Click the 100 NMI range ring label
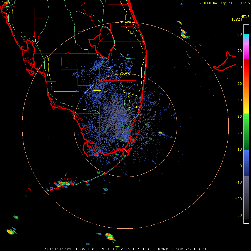Image resolution: width=251 pixels, height=251 pixels. tap(125, 22)
